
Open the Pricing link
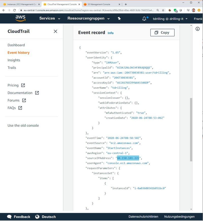pos(13,85)
